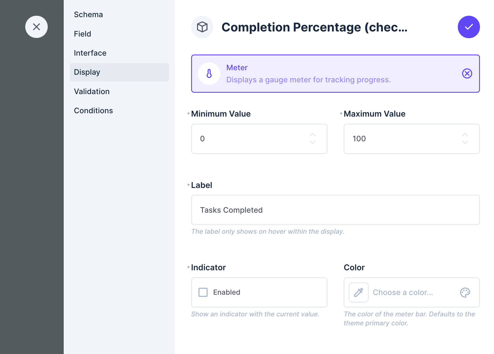This screenshot has height=354, width=494.
Task: Select the Validation tab
Action: pos(92,92)
